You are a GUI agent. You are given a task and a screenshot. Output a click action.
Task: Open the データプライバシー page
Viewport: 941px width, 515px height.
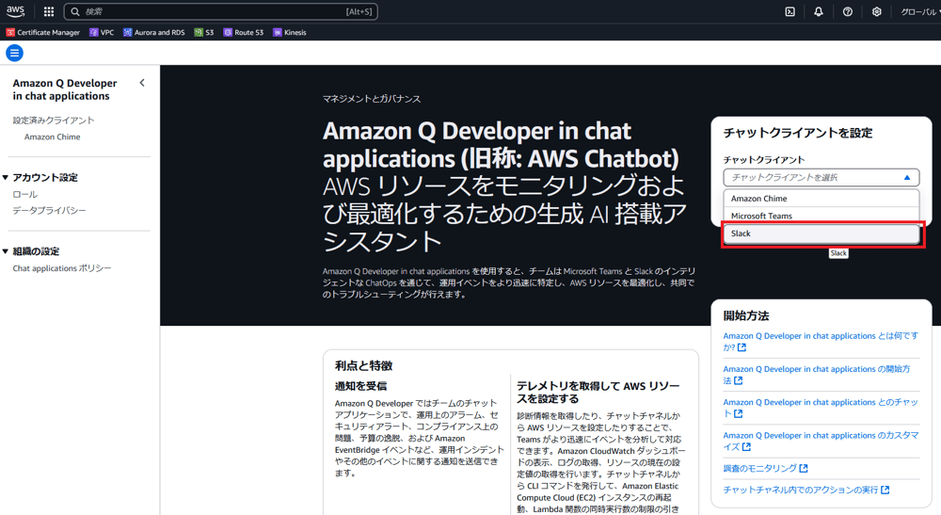coord(49,210)
